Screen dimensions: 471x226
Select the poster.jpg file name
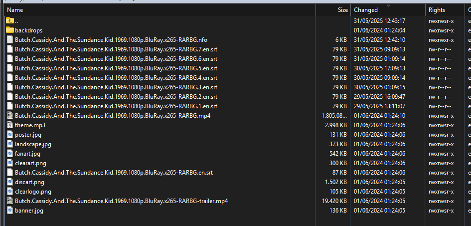tap(28, 135)
